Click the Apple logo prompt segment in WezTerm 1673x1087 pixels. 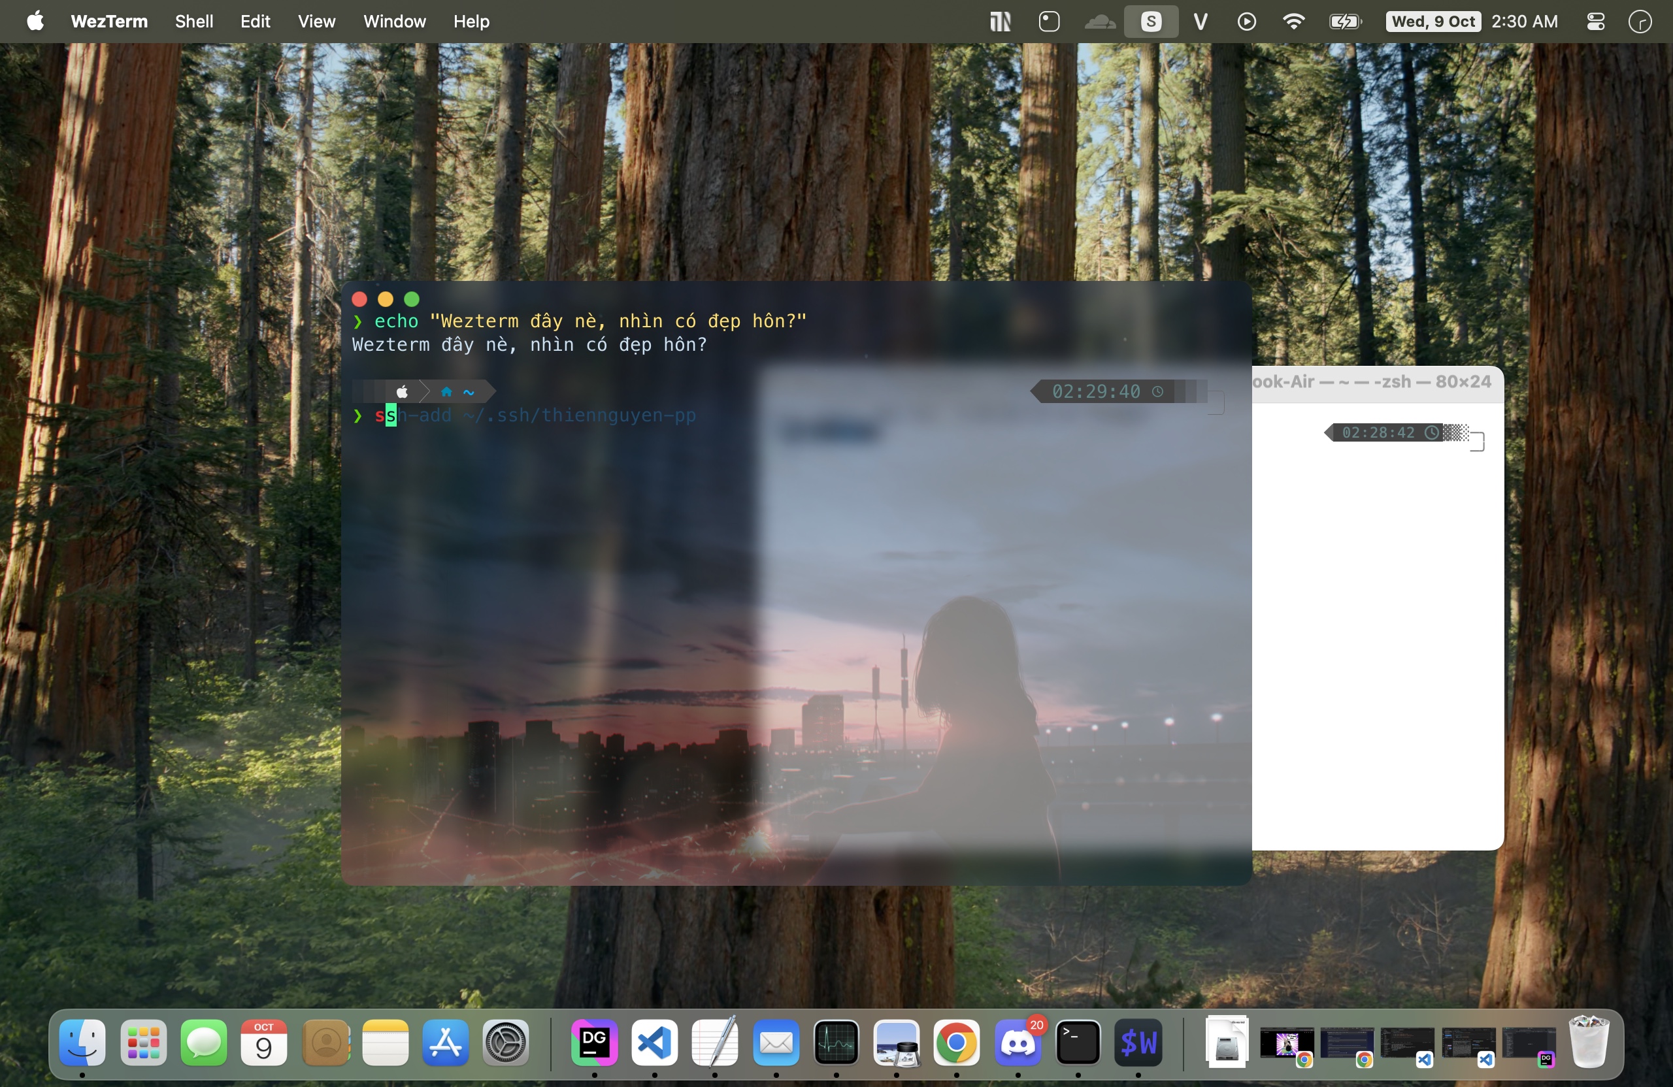(x=402, y=391)
